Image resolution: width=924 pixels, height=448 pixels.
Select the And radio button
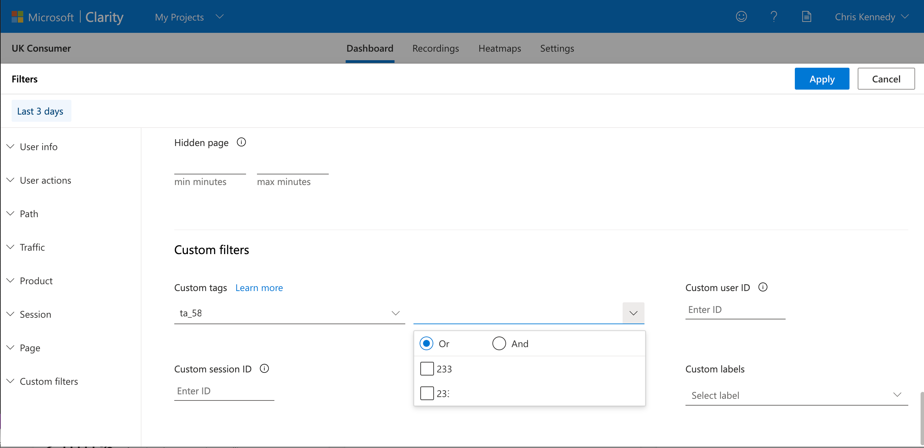pos(499,344)
